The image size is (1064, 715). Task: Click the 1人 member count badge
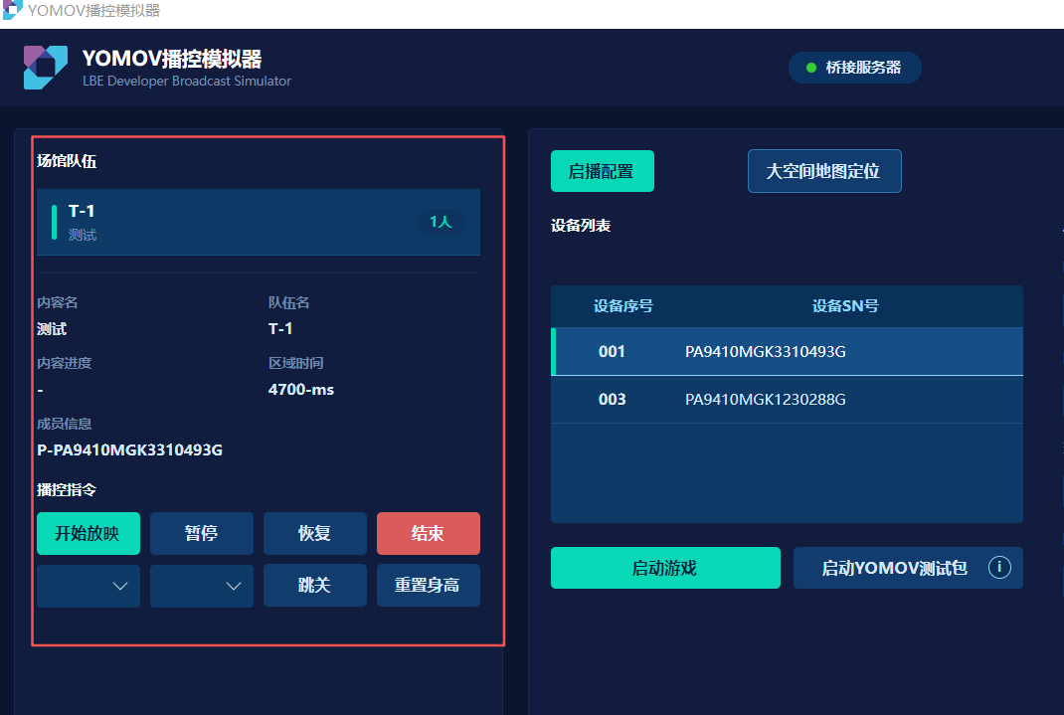pyautogui.click(x=441, y=222)
